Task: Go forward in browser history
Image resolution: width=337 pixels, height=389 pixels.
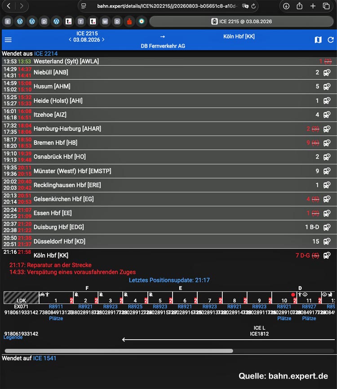Action: pyautogui.click(x=22, y=6)
